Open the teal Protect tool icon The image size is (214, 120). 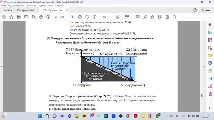(210, 78)
